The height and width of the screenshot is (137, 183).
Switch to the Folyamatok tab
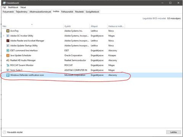coord(8,12)
